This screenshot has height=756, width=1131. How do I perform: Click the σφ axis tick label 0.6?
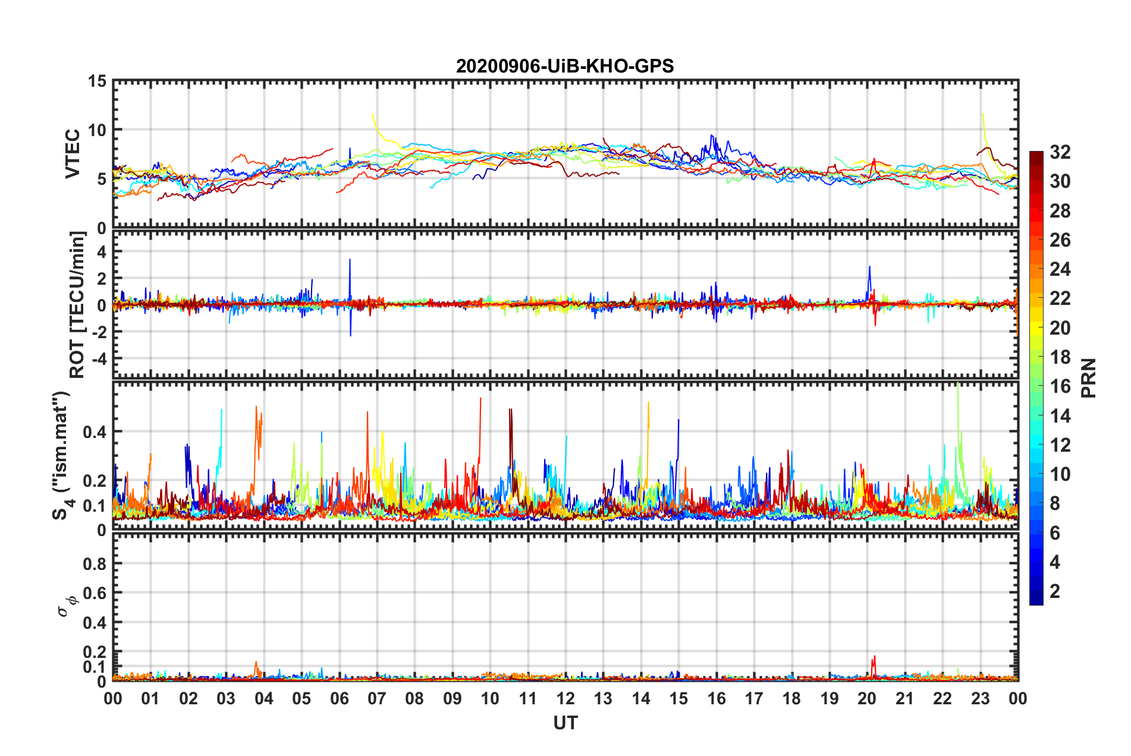pos(95,593)
